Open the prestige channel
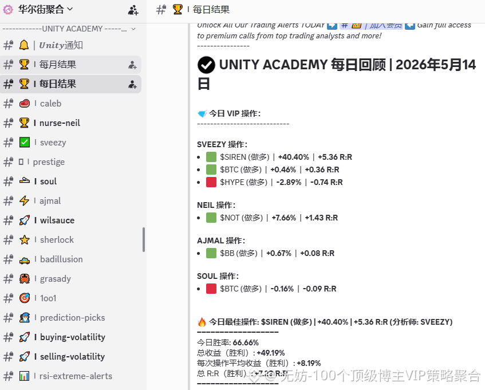Viewport: 485px width, 390px height. coord(70,161)
